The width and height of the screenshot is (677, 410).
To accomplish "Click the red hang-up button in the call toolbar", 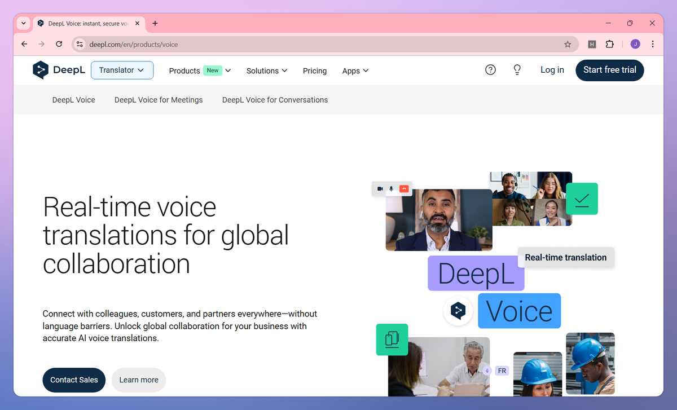I will 403,189.
